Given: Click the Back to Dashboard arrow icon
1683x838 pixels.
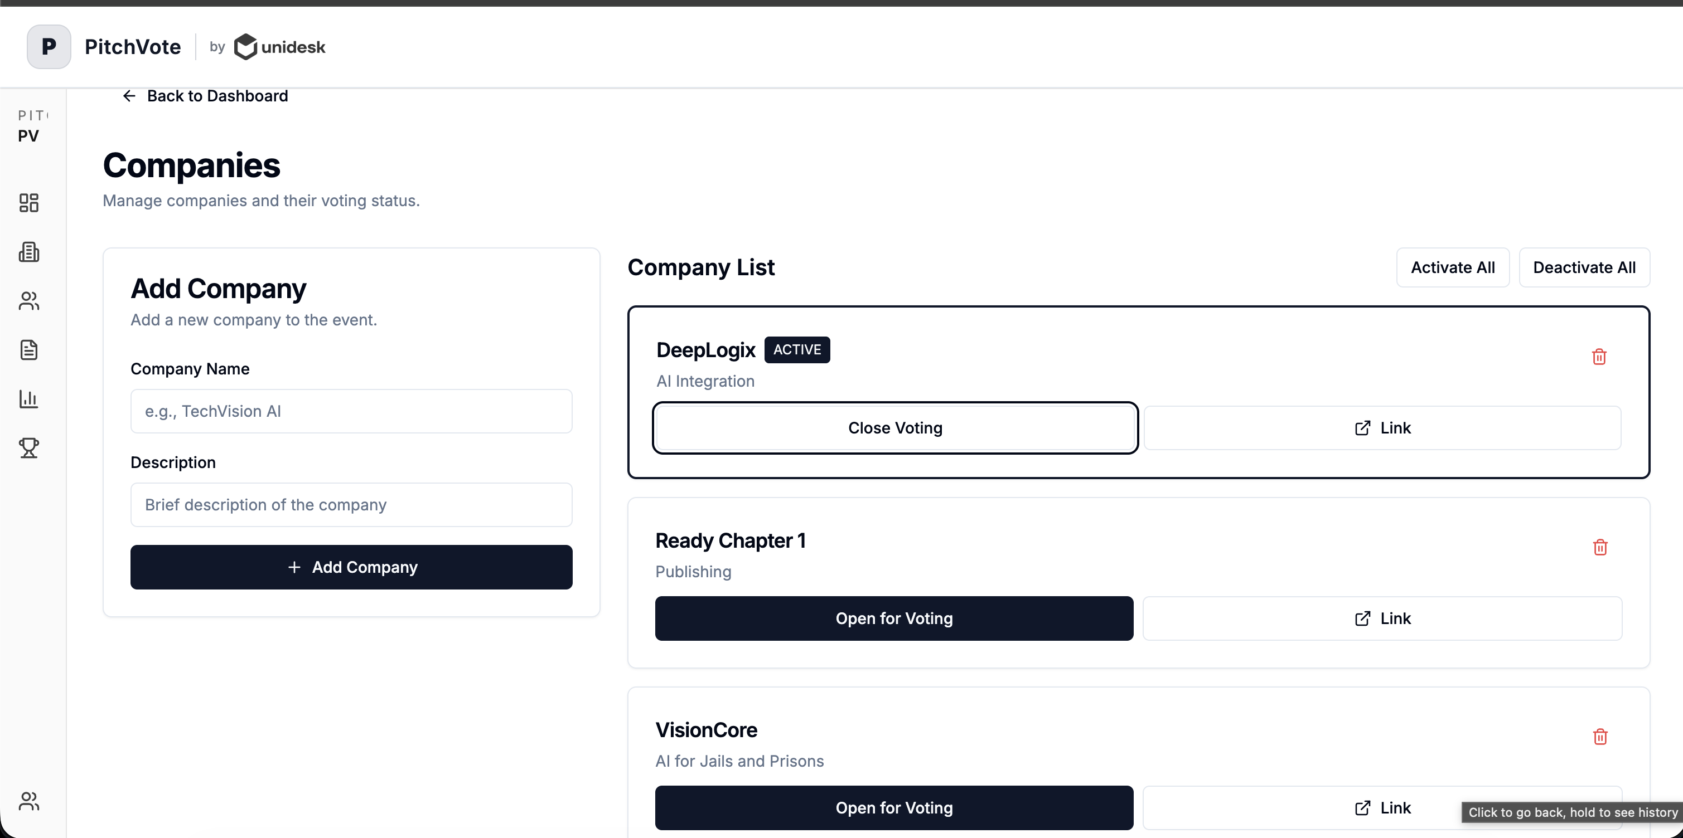Looking at the screenshot, I should click(129, 96).
